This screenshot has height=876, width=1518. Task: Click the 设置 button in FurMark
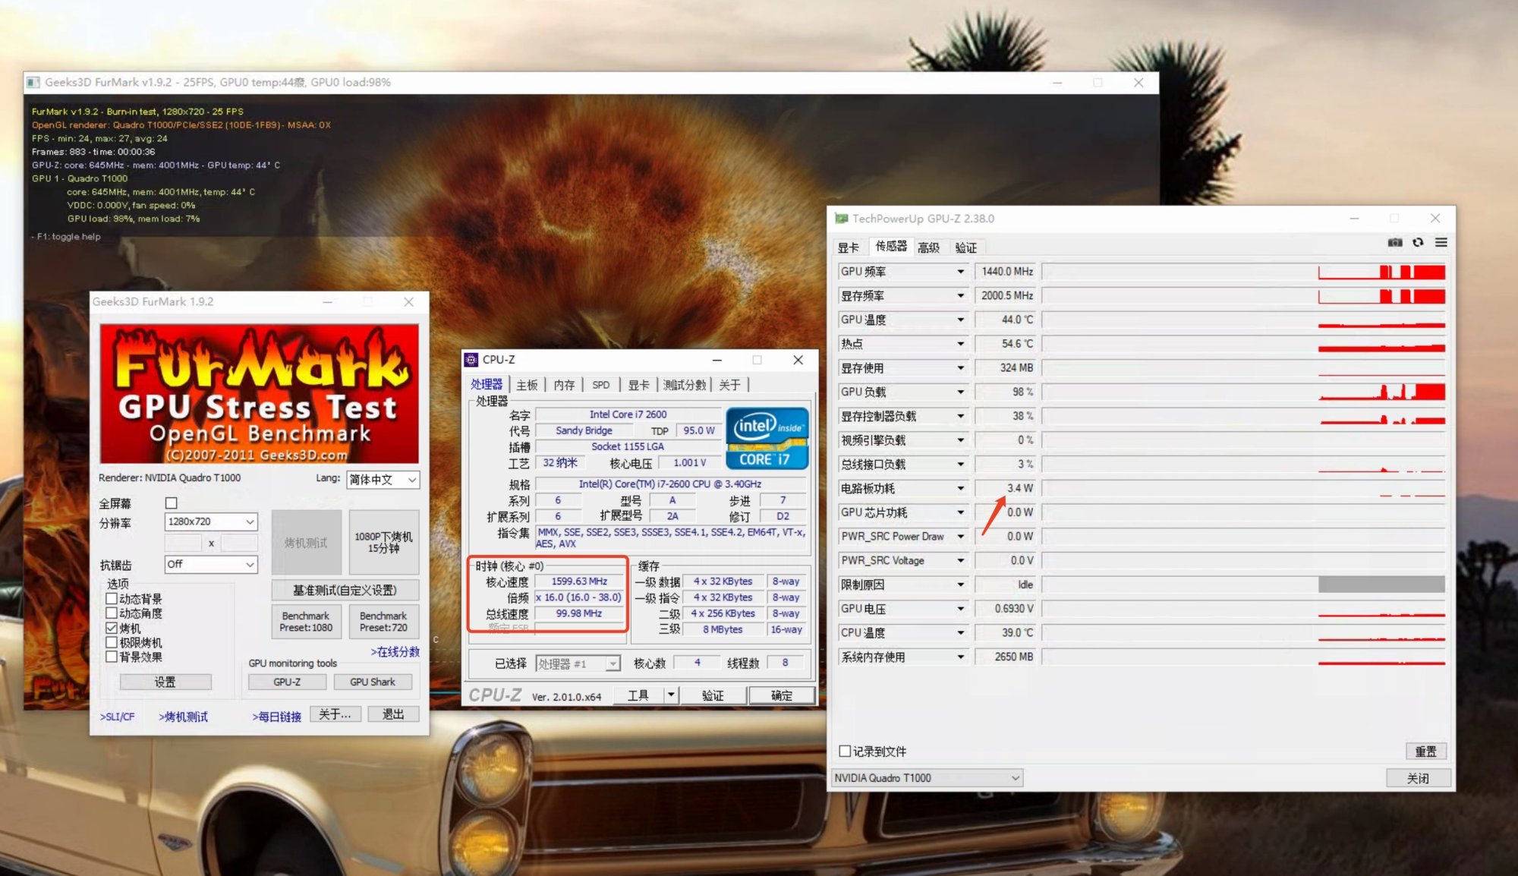pyautogui.click(x=165, y=682)
